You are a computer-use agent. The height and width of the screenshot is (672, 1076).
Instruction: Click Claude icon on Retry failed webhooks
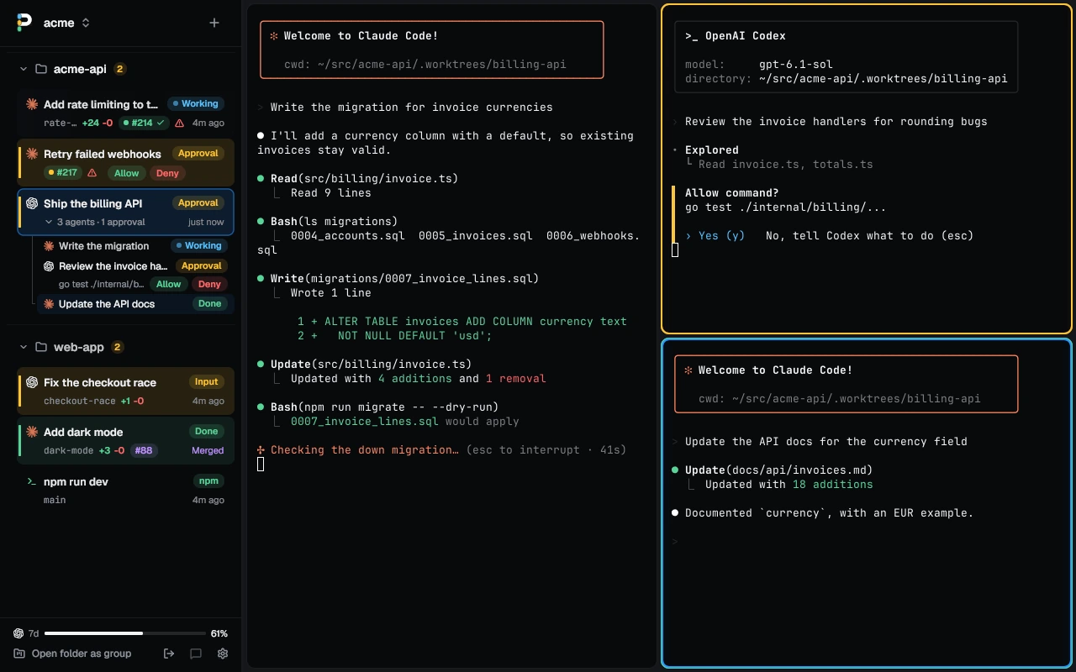click(x=32, y=154)
